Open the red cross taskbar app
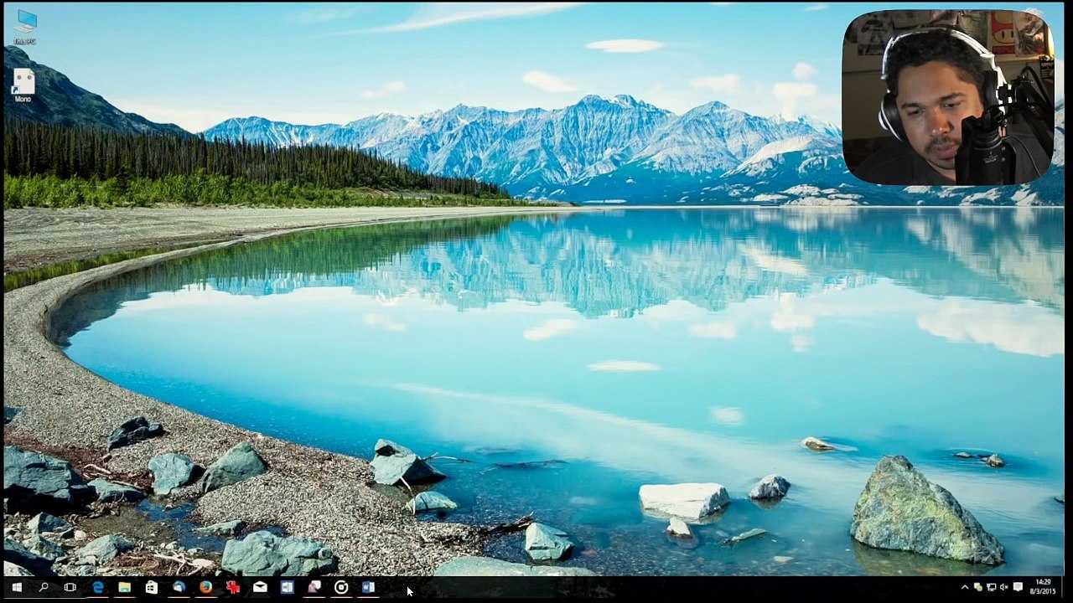Viewport: 1073px width, 603px height. pos(232,588)
